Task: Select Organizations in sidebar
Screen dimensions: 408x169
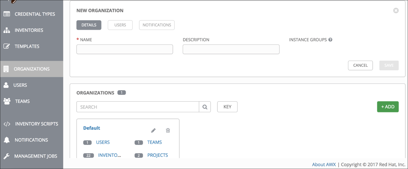Action: [x=32, y=69]
